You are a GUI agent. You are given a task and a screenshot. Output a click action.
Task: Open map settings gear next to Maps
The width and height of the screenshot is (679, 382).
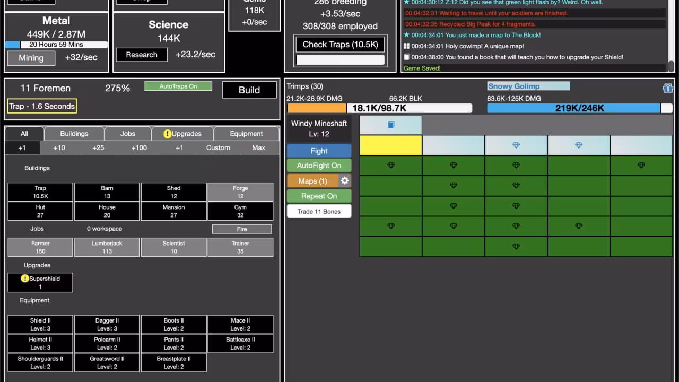(345, 181)
